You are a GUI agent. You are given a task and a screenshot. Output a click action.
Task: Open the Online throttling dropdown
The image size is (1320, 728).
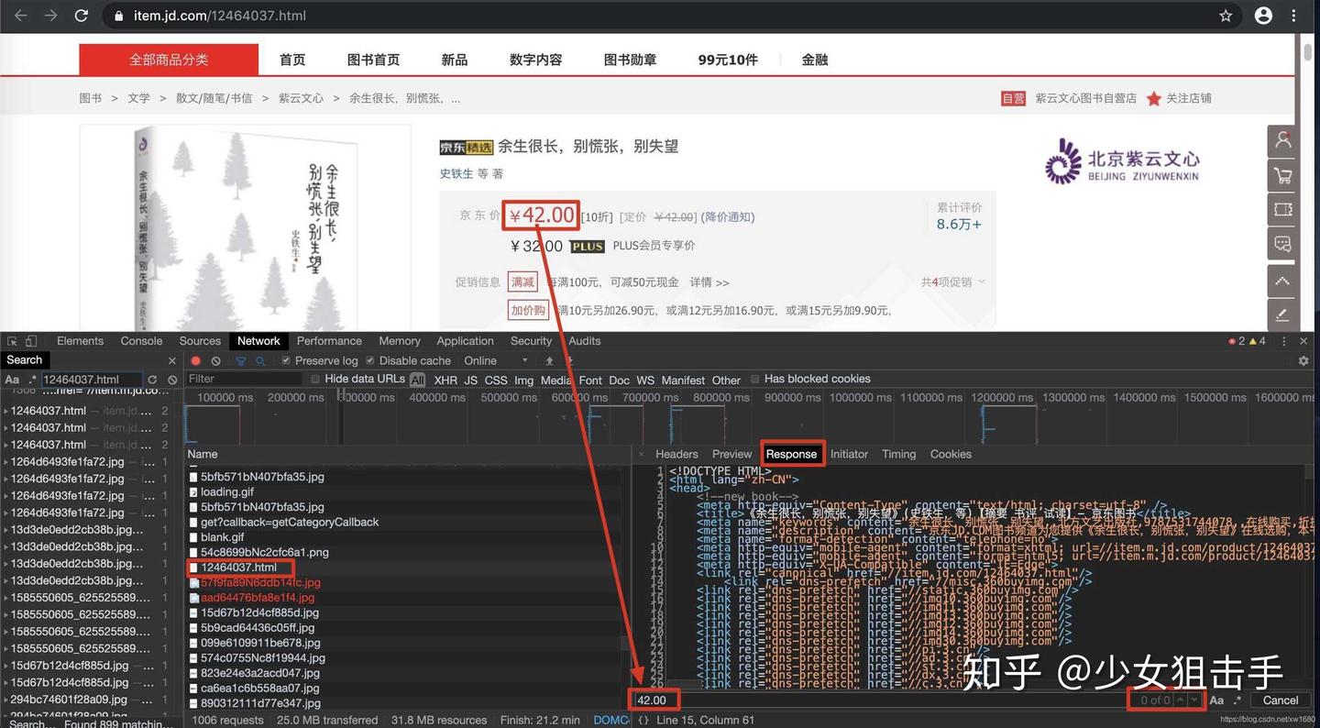tap(496, 361)
